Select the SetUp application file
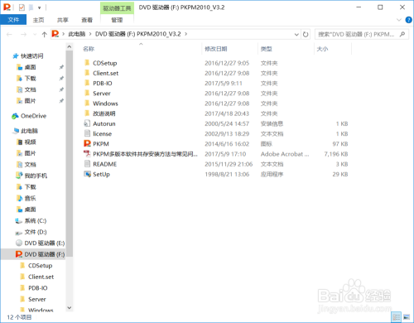The height and width of the screenshot is (323, 414). point(101,174)
